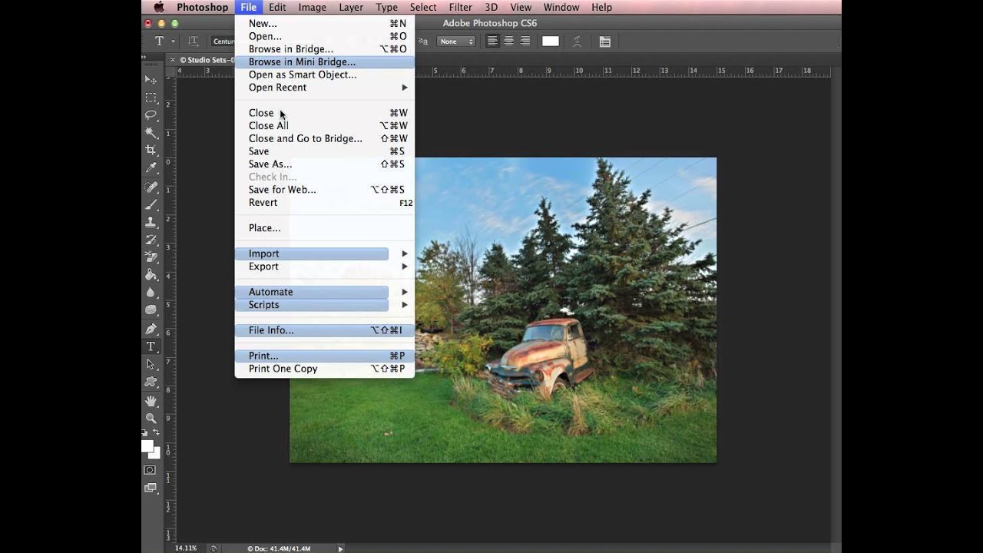
Task: Select the Paint Bucket tool
Action: pos(151,275)
